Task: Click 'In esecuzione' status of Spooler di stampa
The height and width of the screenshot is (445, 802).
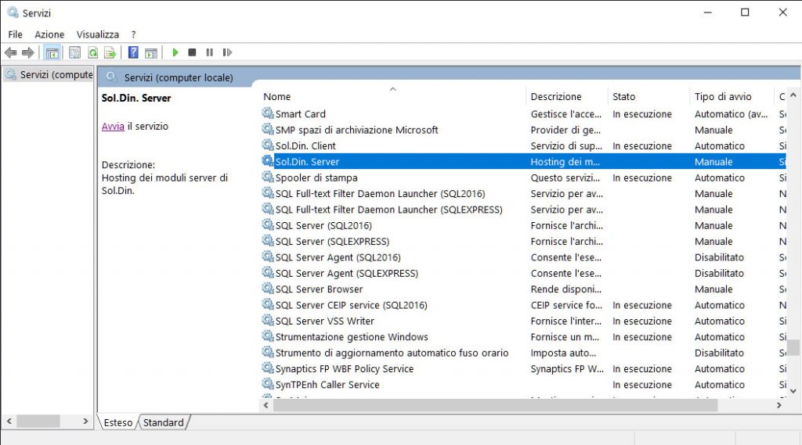Action: 642,178
